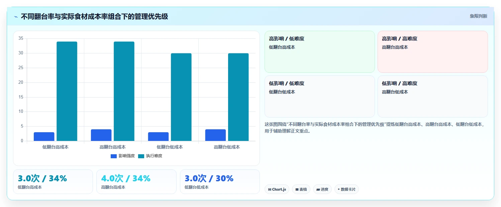Click the 低翻台低成本 x-axis label
This screenshot has height=207, width=501.
coord(170,147)
